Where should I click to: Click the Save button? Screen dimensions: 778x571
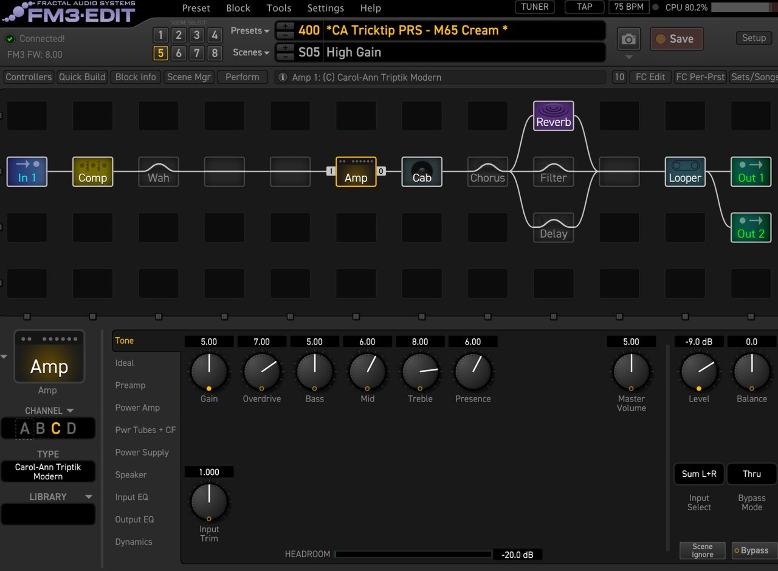pyautogui.click(x=676, y=39)
